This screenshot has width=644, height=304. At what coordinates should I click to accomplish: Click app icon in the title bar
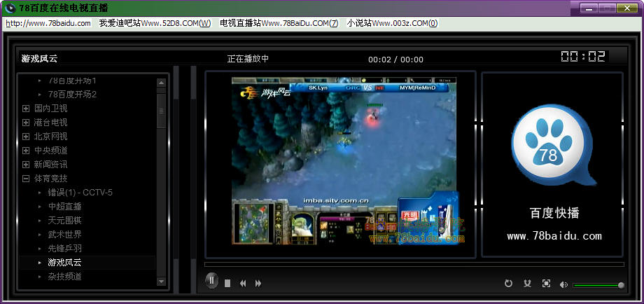pos(10,8)
